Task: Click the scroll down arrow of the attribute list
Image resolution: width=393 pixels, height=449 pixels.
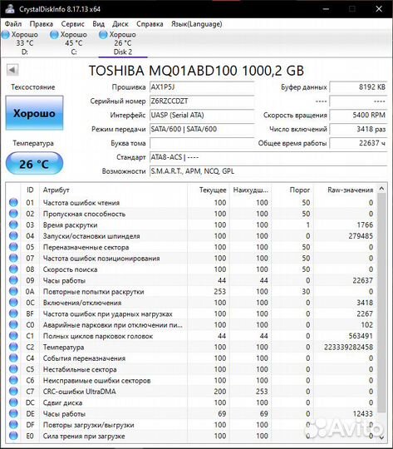Action: click(381, 437)
